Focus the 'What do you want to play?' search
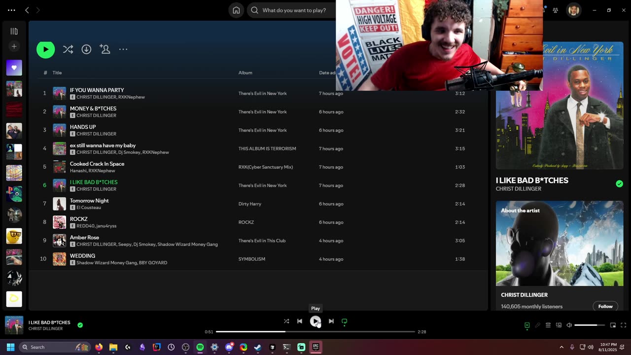631x355 pixels. pos(294,10)
